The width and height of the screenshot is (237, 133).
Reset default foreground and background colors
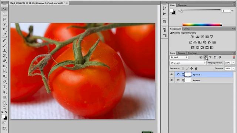tap(3, 112)
